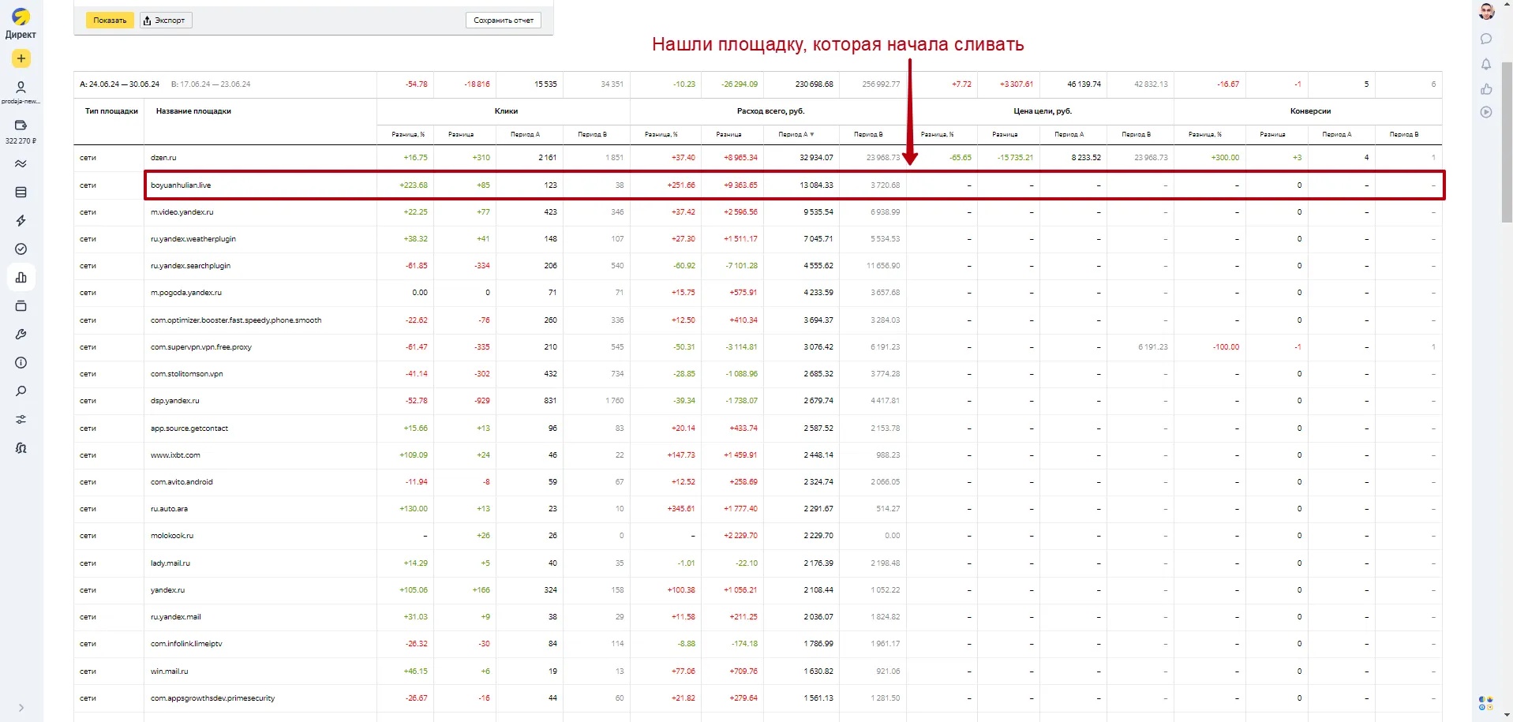Open the lightning bolt sidebar icon
Viewport: 1513px width, 722px height.
tap(21, 221)
